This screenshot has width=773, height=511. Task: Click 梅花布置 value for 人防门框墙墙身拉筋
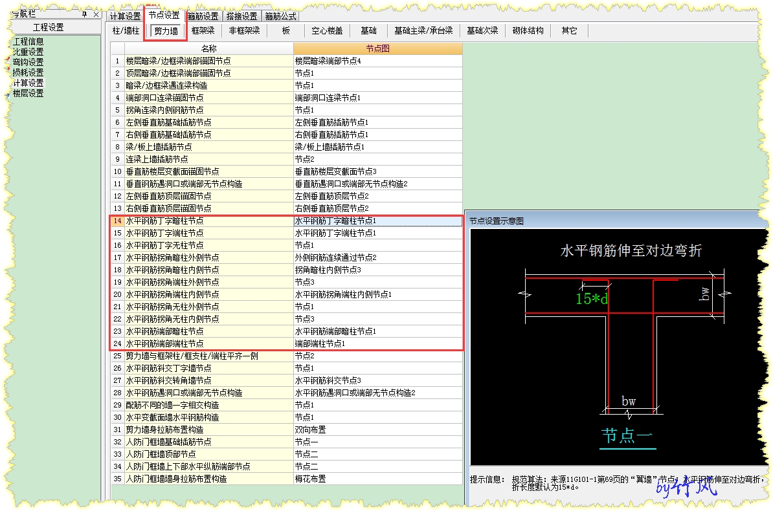pyautogui.click(x=377, y=479)
